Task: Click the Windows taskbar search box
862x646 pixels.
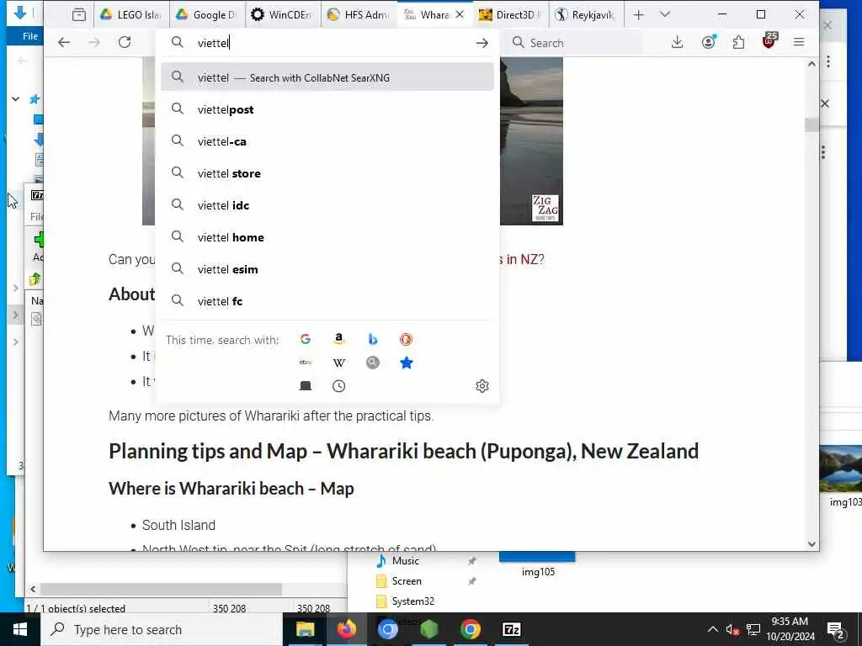Action: coord(161,629)
